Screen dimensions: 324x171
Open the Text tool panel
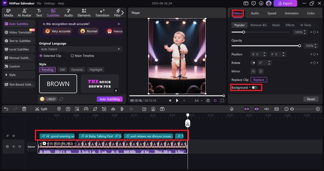(x=39, y=13)
